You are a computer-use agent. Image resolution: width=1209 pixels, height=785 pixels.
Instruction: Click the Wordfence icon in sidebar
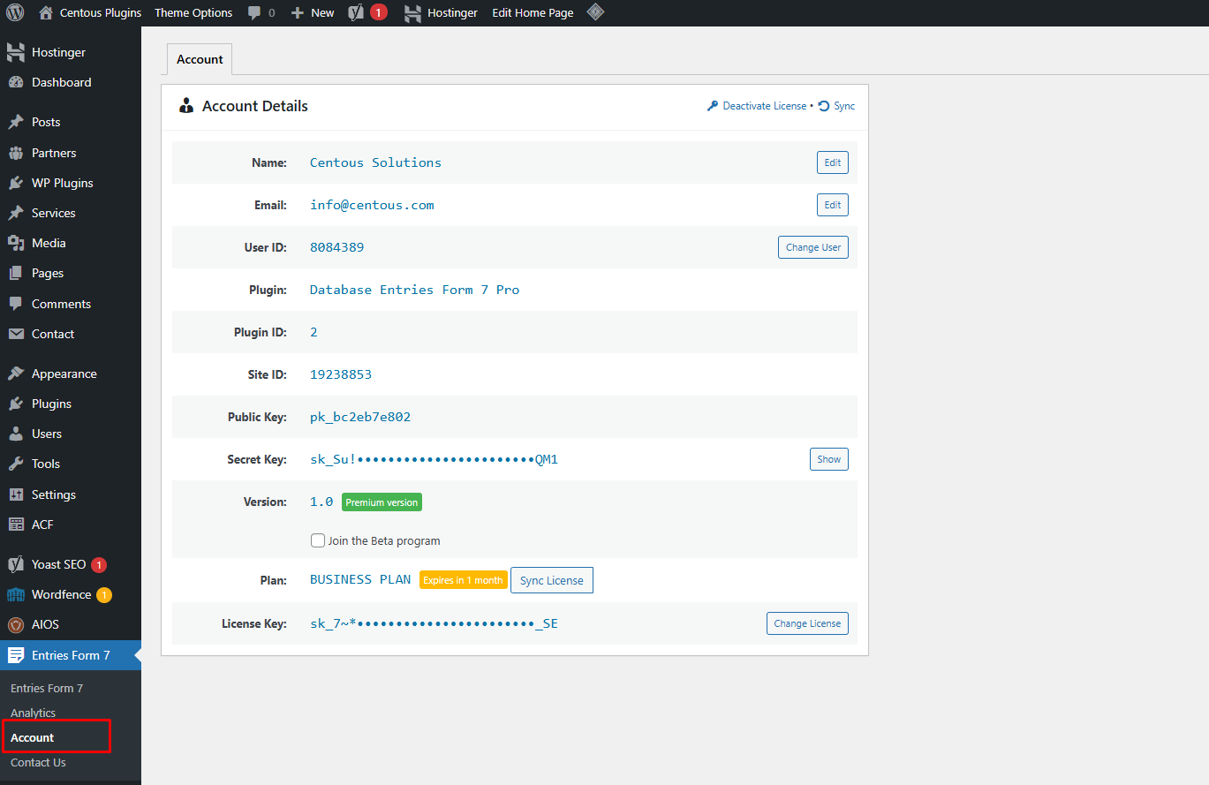(16, 595)
